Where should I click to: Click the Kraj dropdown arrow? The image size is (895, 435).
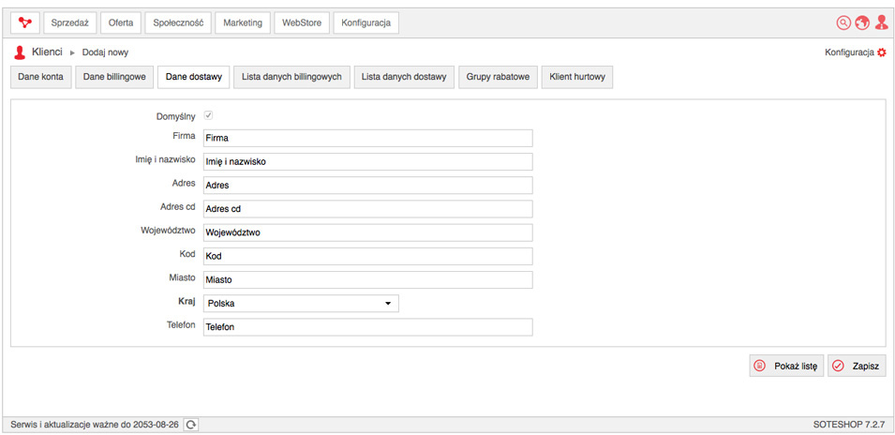click(388, 304)
